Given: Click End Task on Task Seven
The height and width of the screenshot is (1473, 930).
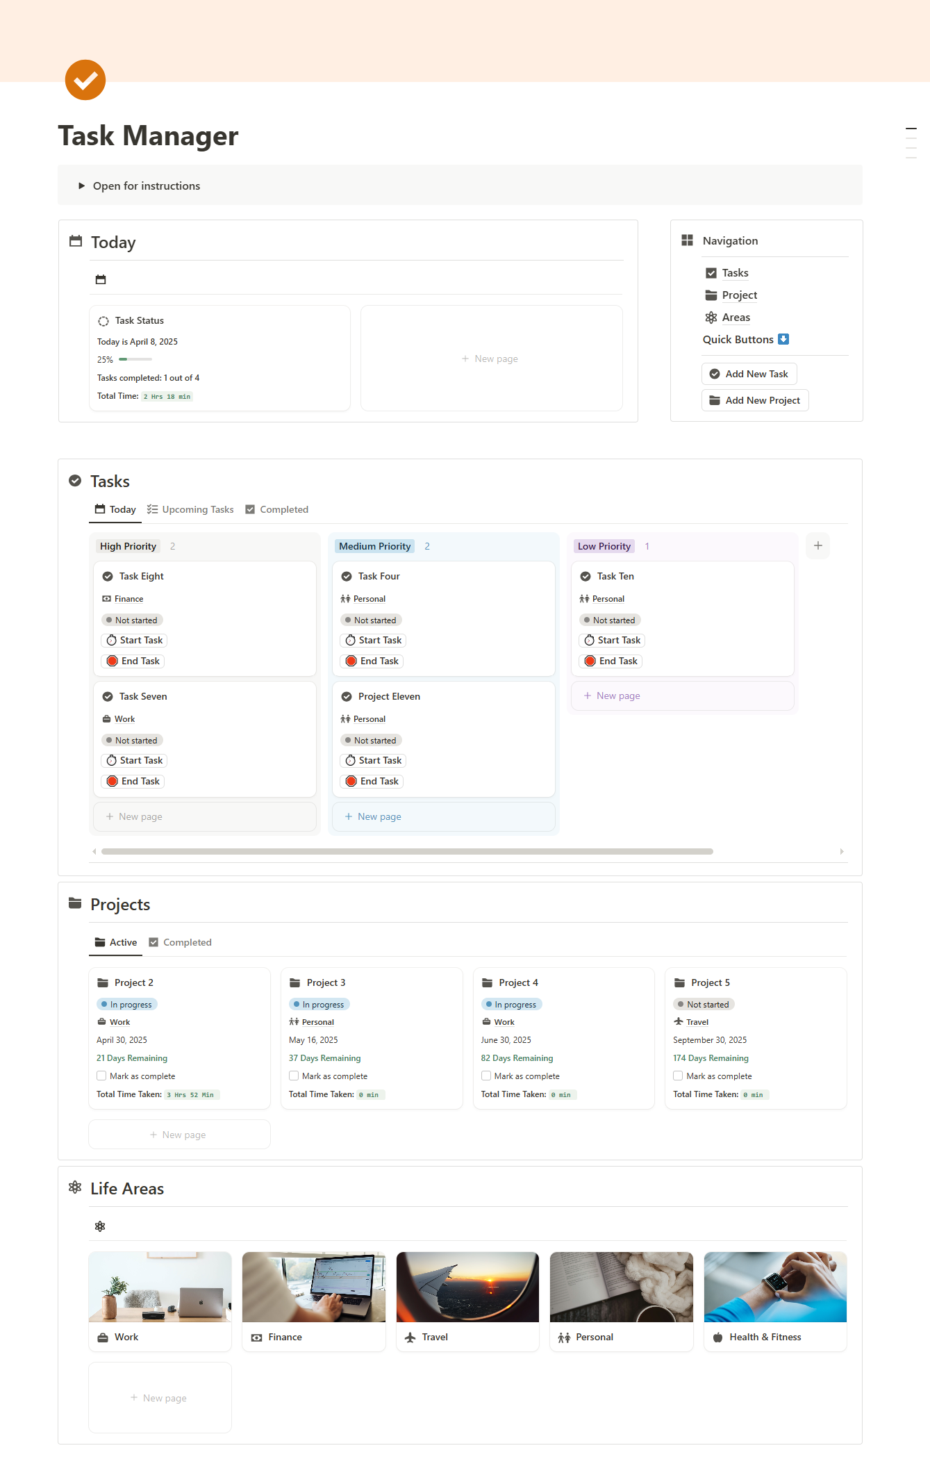Looking at the screenshot, I should 133,781.
